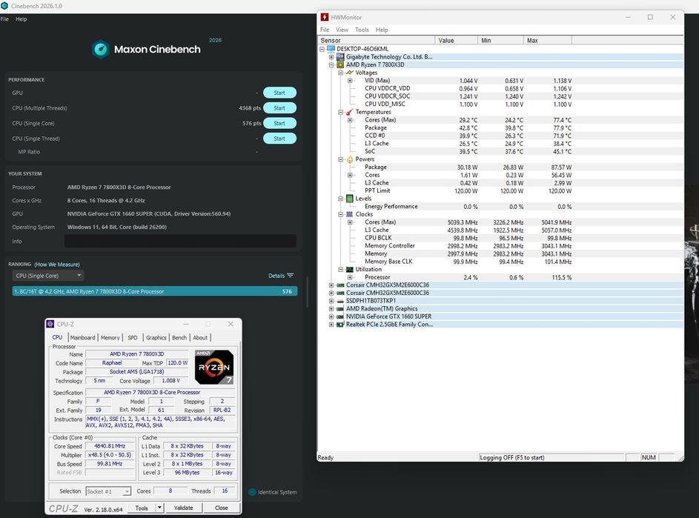Expand the VID (Max) voltage entry
The width and height of the screenshot is (699, 518).
[350, 81]
